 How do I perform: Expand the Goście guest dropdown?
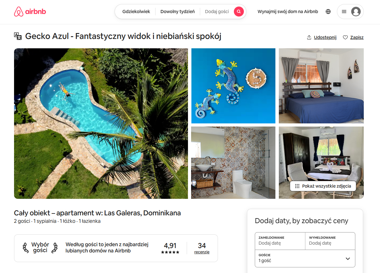[x=305, y=259]
